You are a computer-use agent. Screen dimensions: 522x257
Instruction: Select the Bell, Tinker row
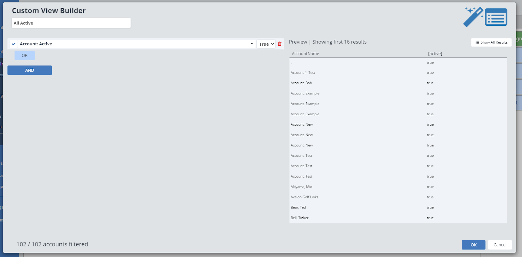click(299, 218)
